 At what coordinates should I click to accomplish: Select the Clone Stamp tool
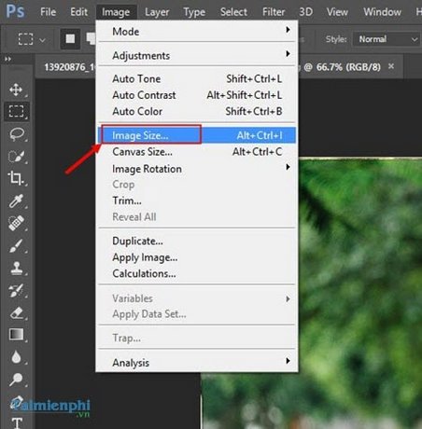pos(16,268)
